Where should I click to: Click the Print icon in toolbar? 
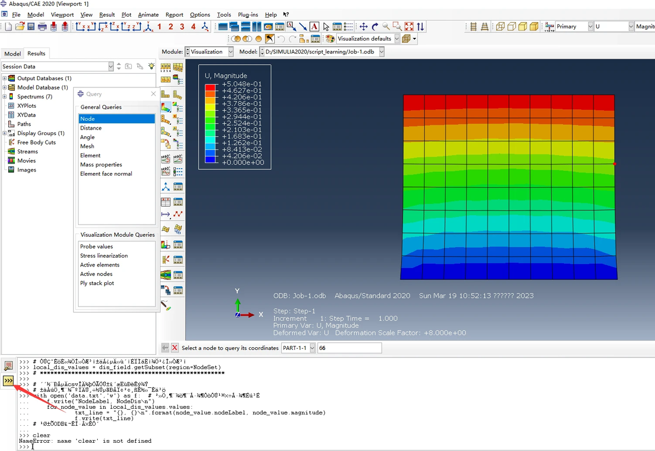[x=42, y=26]
